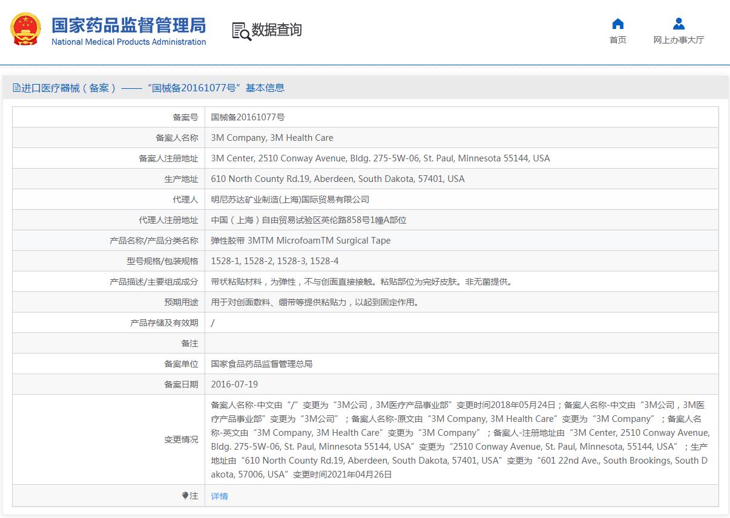Click filing unit 国家食品药品监督管理总局
The width and height of the screenshot is (730, 518).
click(261, 364)
